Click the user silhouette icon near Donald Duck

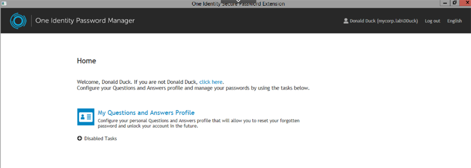tap(346, 21)
